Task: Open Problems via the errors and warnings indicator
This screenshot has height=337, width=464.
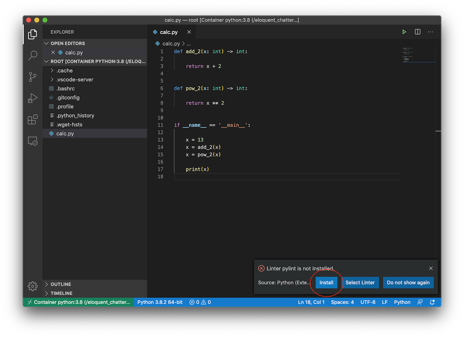Action: 200,302
